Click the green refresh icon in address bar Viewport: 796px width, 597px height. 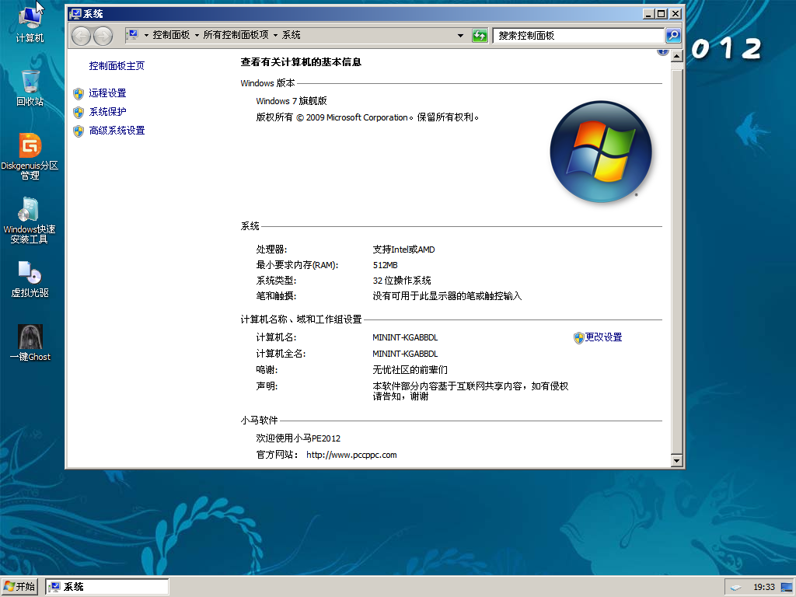480,36
